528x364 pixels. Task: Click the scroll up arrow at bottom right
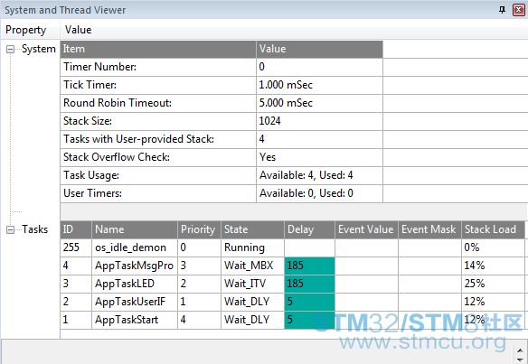(x=520, y=350)
